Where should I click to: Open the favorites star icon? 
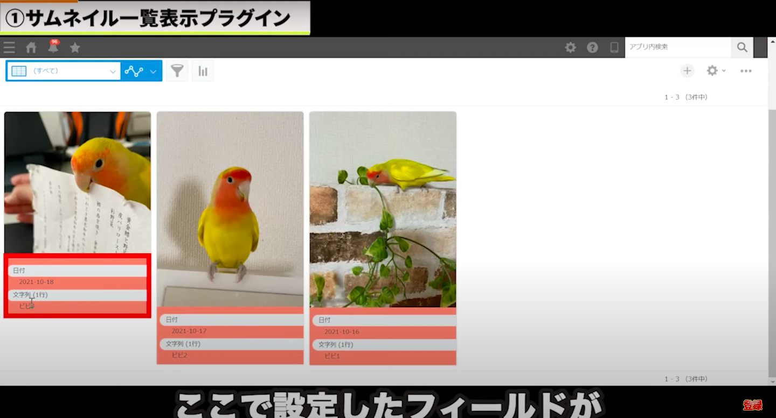click(75, 48)
